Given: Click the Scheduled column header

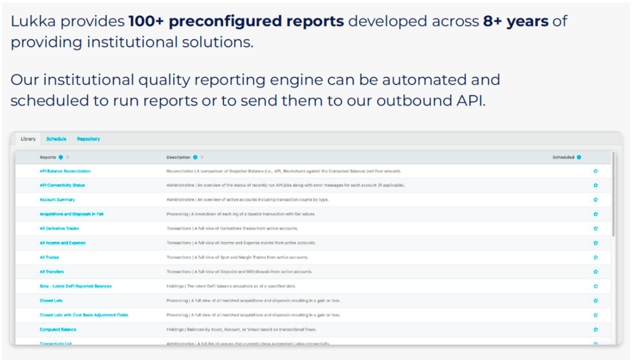Looking at the screenshot, I should (x=563, y=157).
